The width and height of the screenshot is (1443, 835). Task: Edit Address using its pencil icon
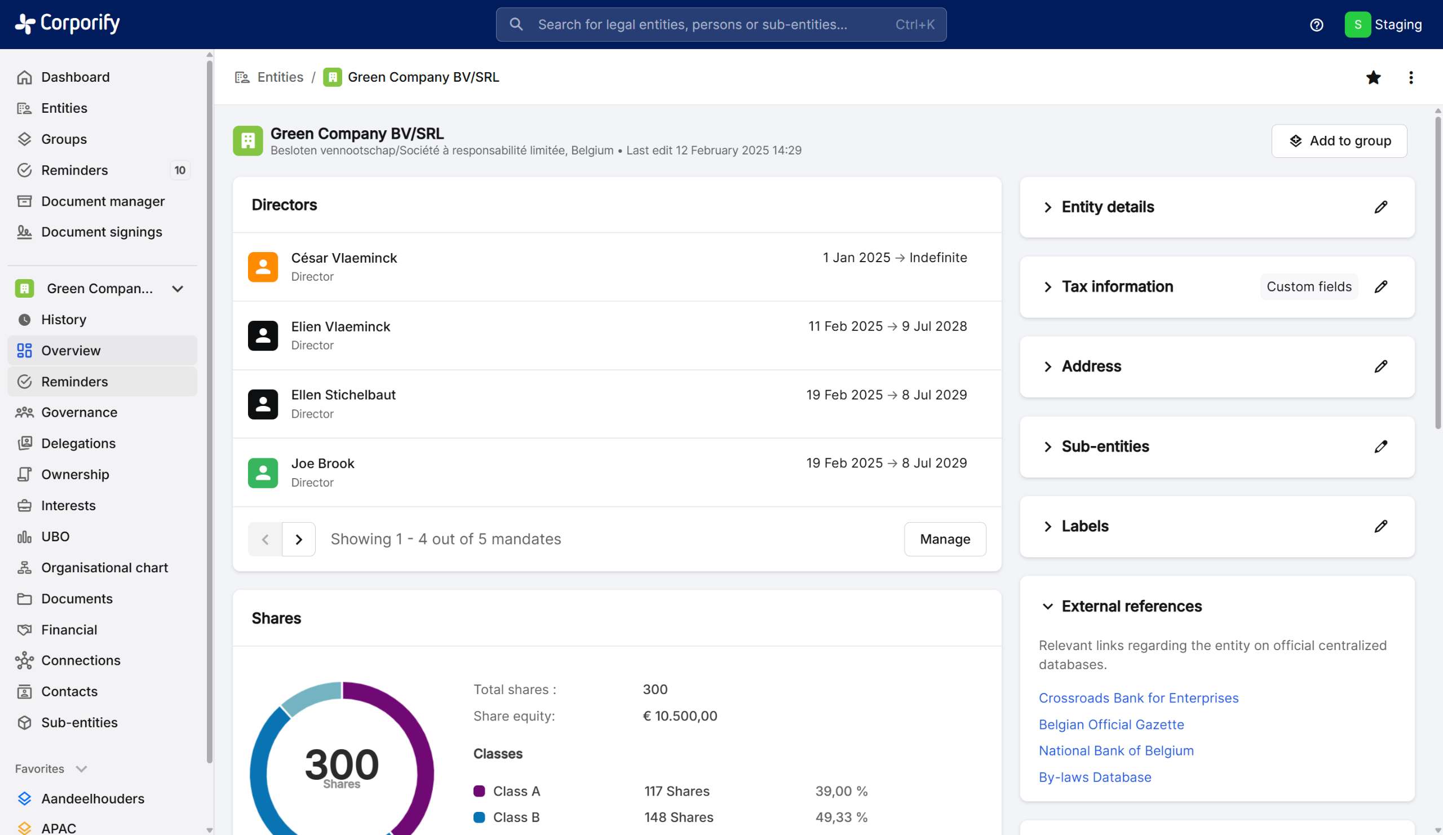[1380, 366]
